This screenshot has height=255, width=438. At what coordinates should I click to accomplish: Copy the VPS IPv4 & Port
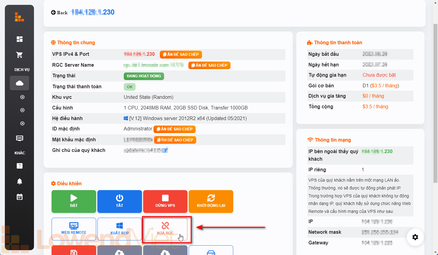181,55
